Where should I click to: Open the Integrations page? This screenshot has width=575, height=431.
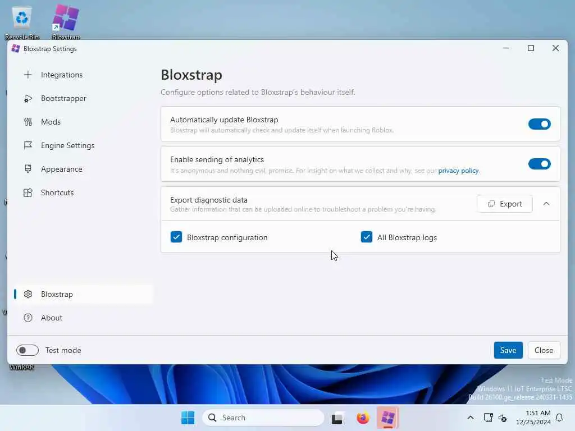[x=84, y=75]
